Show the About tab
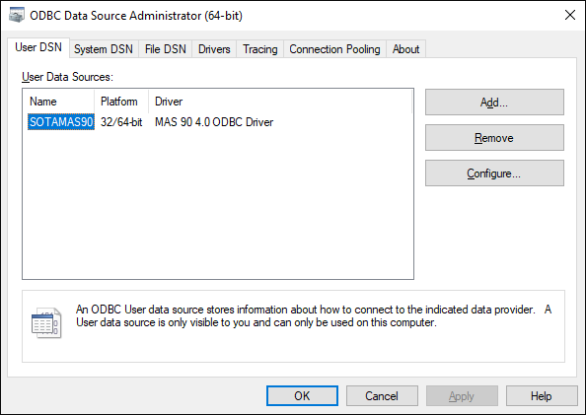The width and height of the screenshot is (586, 415). coord(405,49)
